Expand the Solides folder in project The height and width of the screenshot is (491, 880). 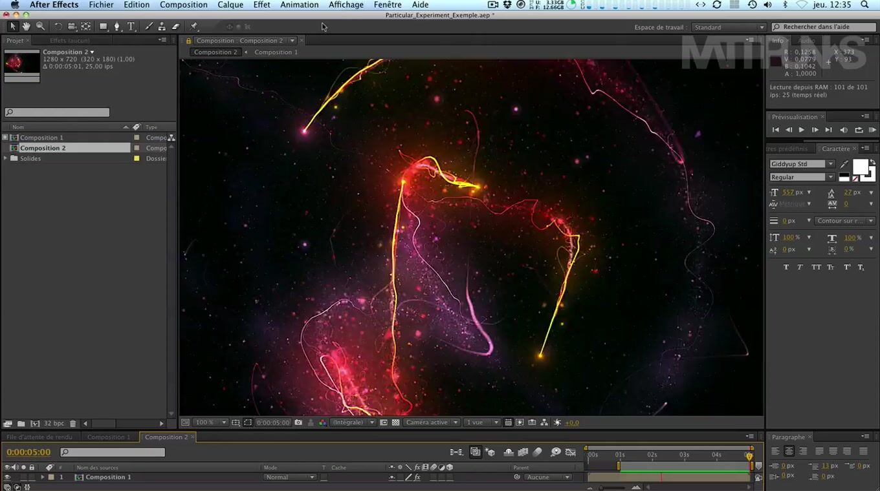pos(6,158)
